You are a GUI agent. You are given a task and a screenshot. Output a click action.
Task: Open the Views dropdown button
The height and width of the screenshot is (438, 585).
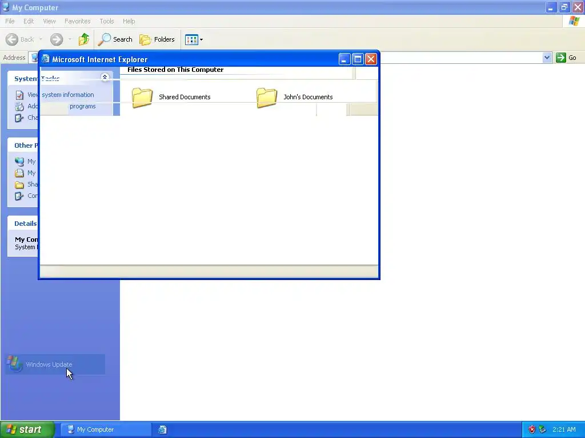pyautogui.click(x=194, y=39)
